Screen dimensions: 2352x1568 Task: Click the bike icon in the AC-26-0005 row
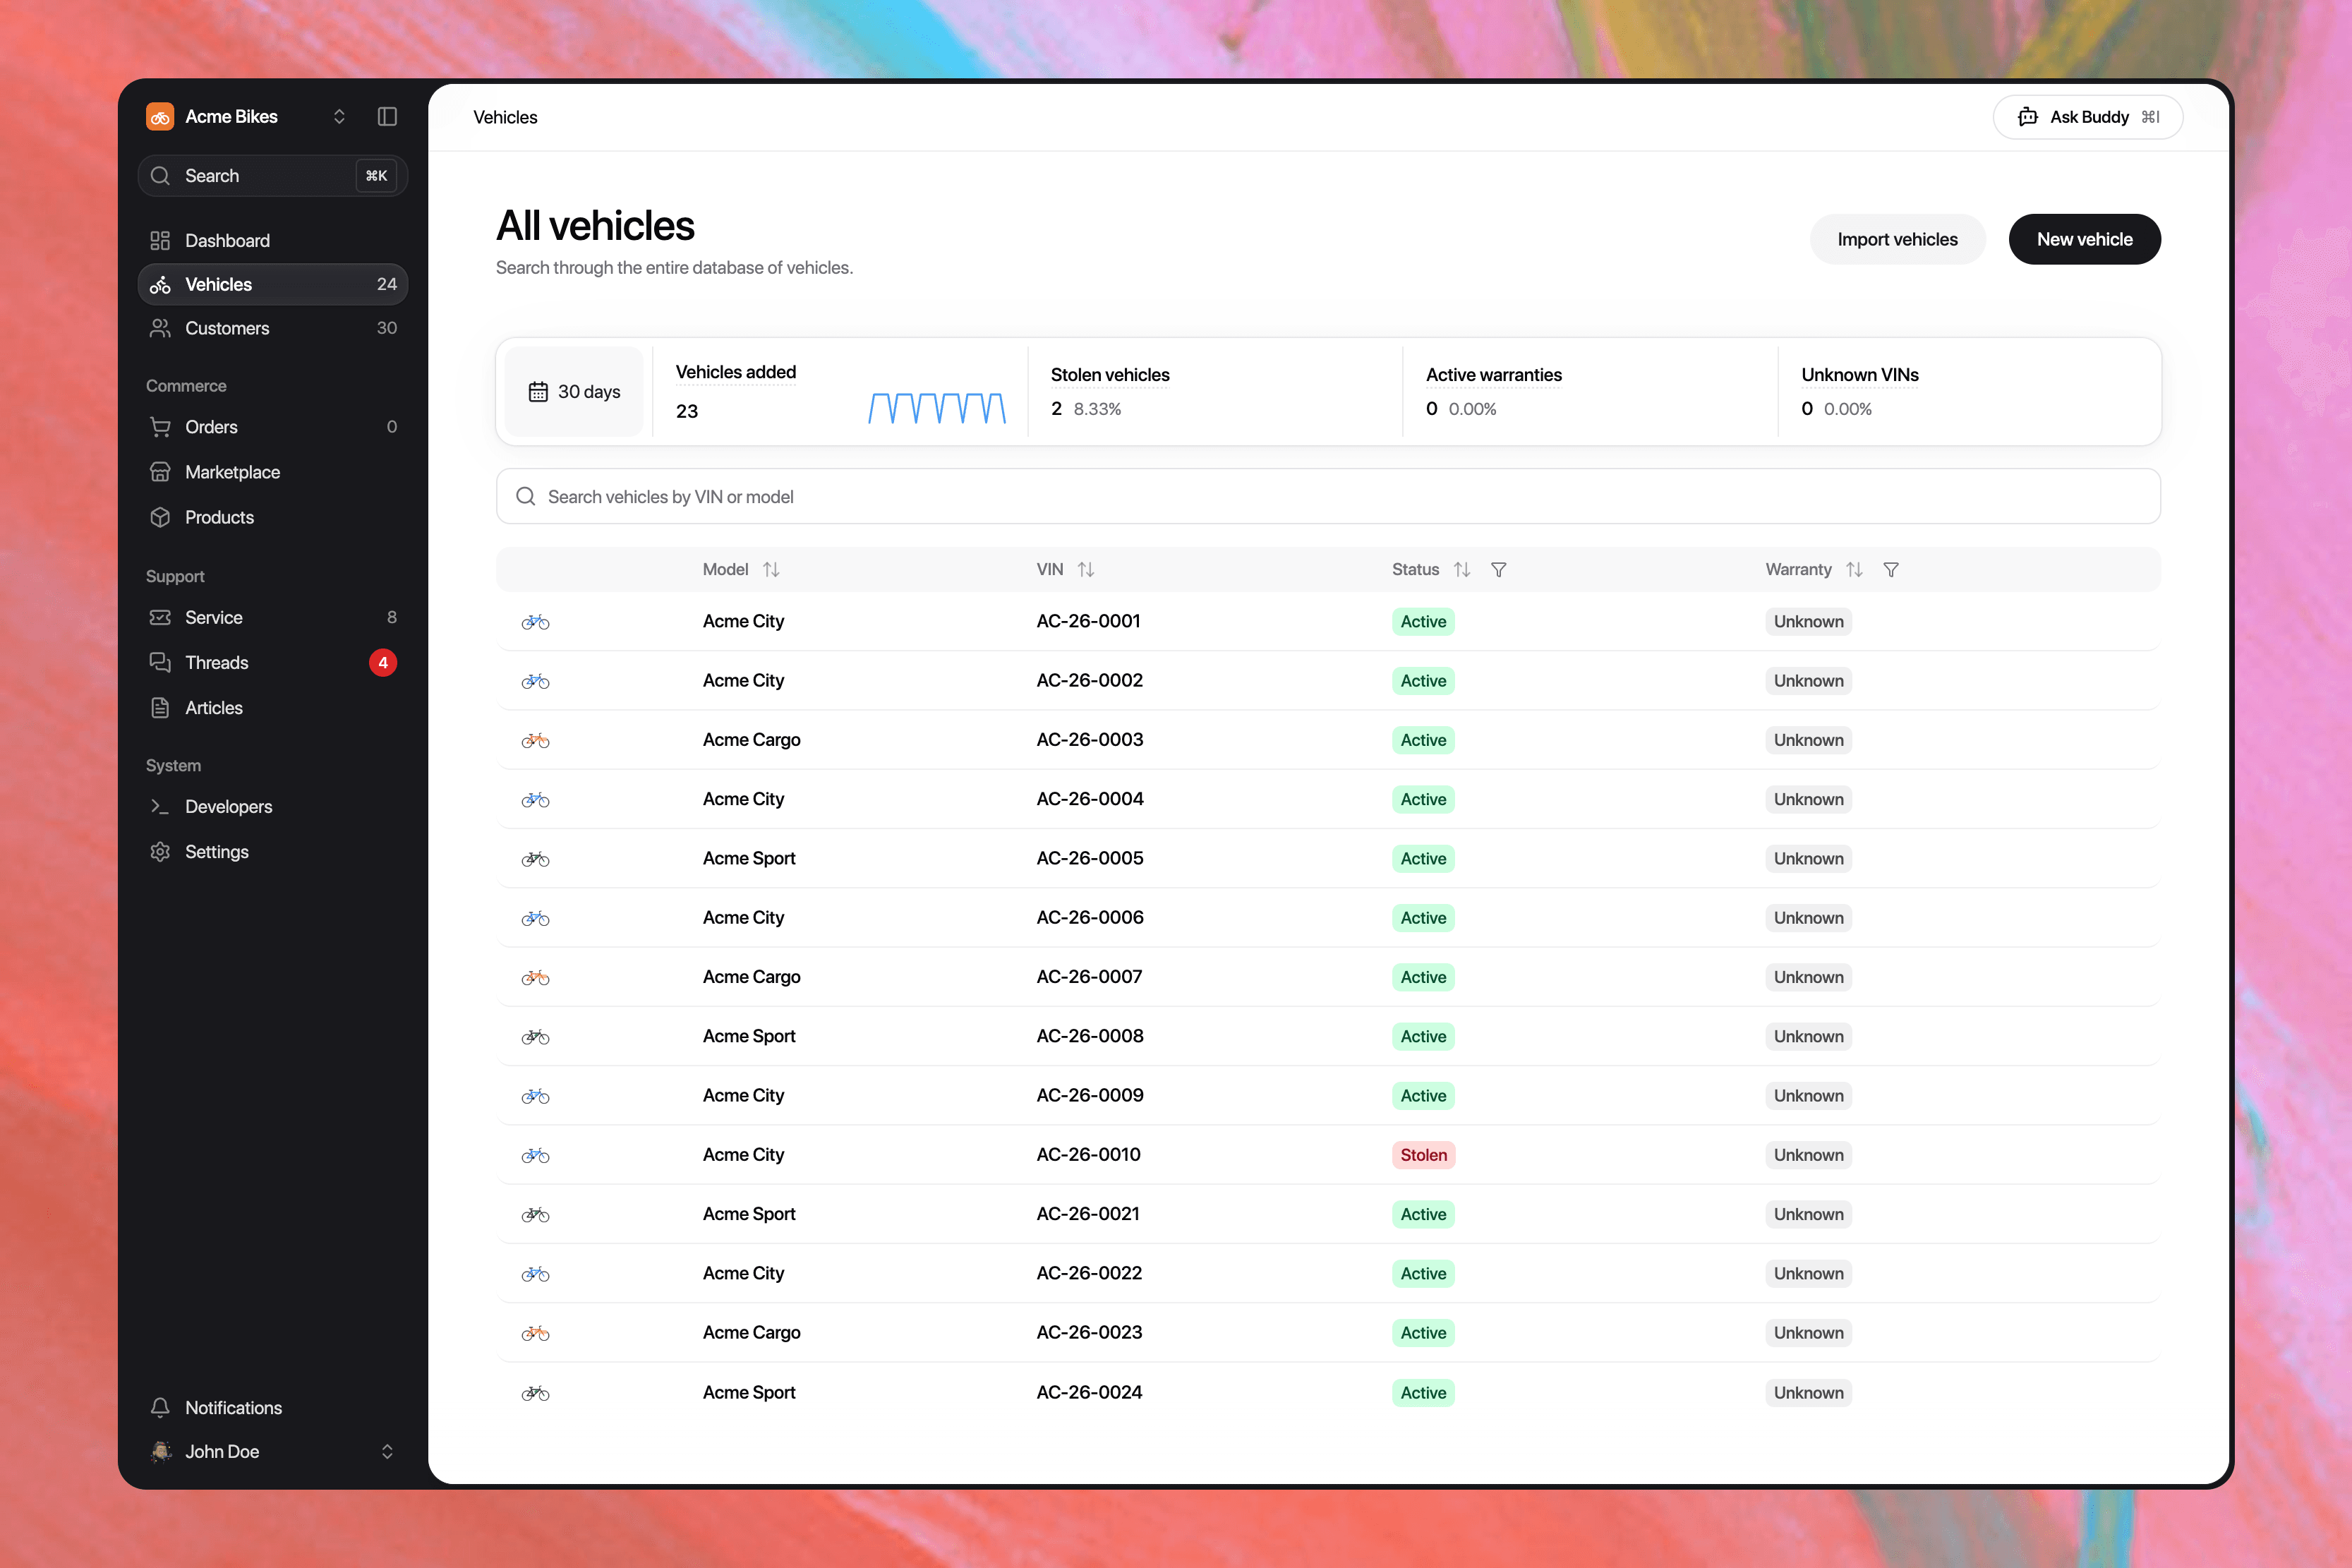535,859
